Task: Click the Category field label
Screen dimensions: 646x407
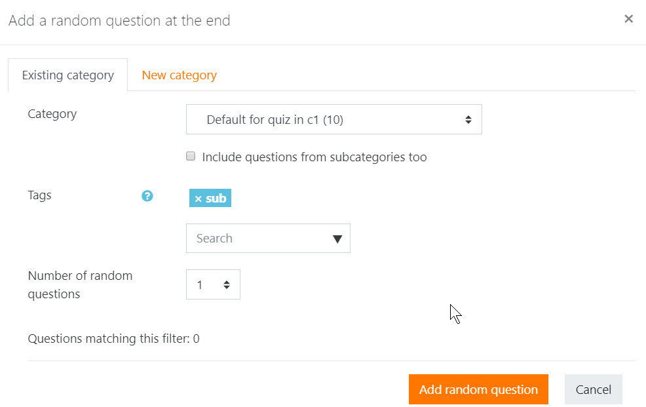Action: (52, 114)
